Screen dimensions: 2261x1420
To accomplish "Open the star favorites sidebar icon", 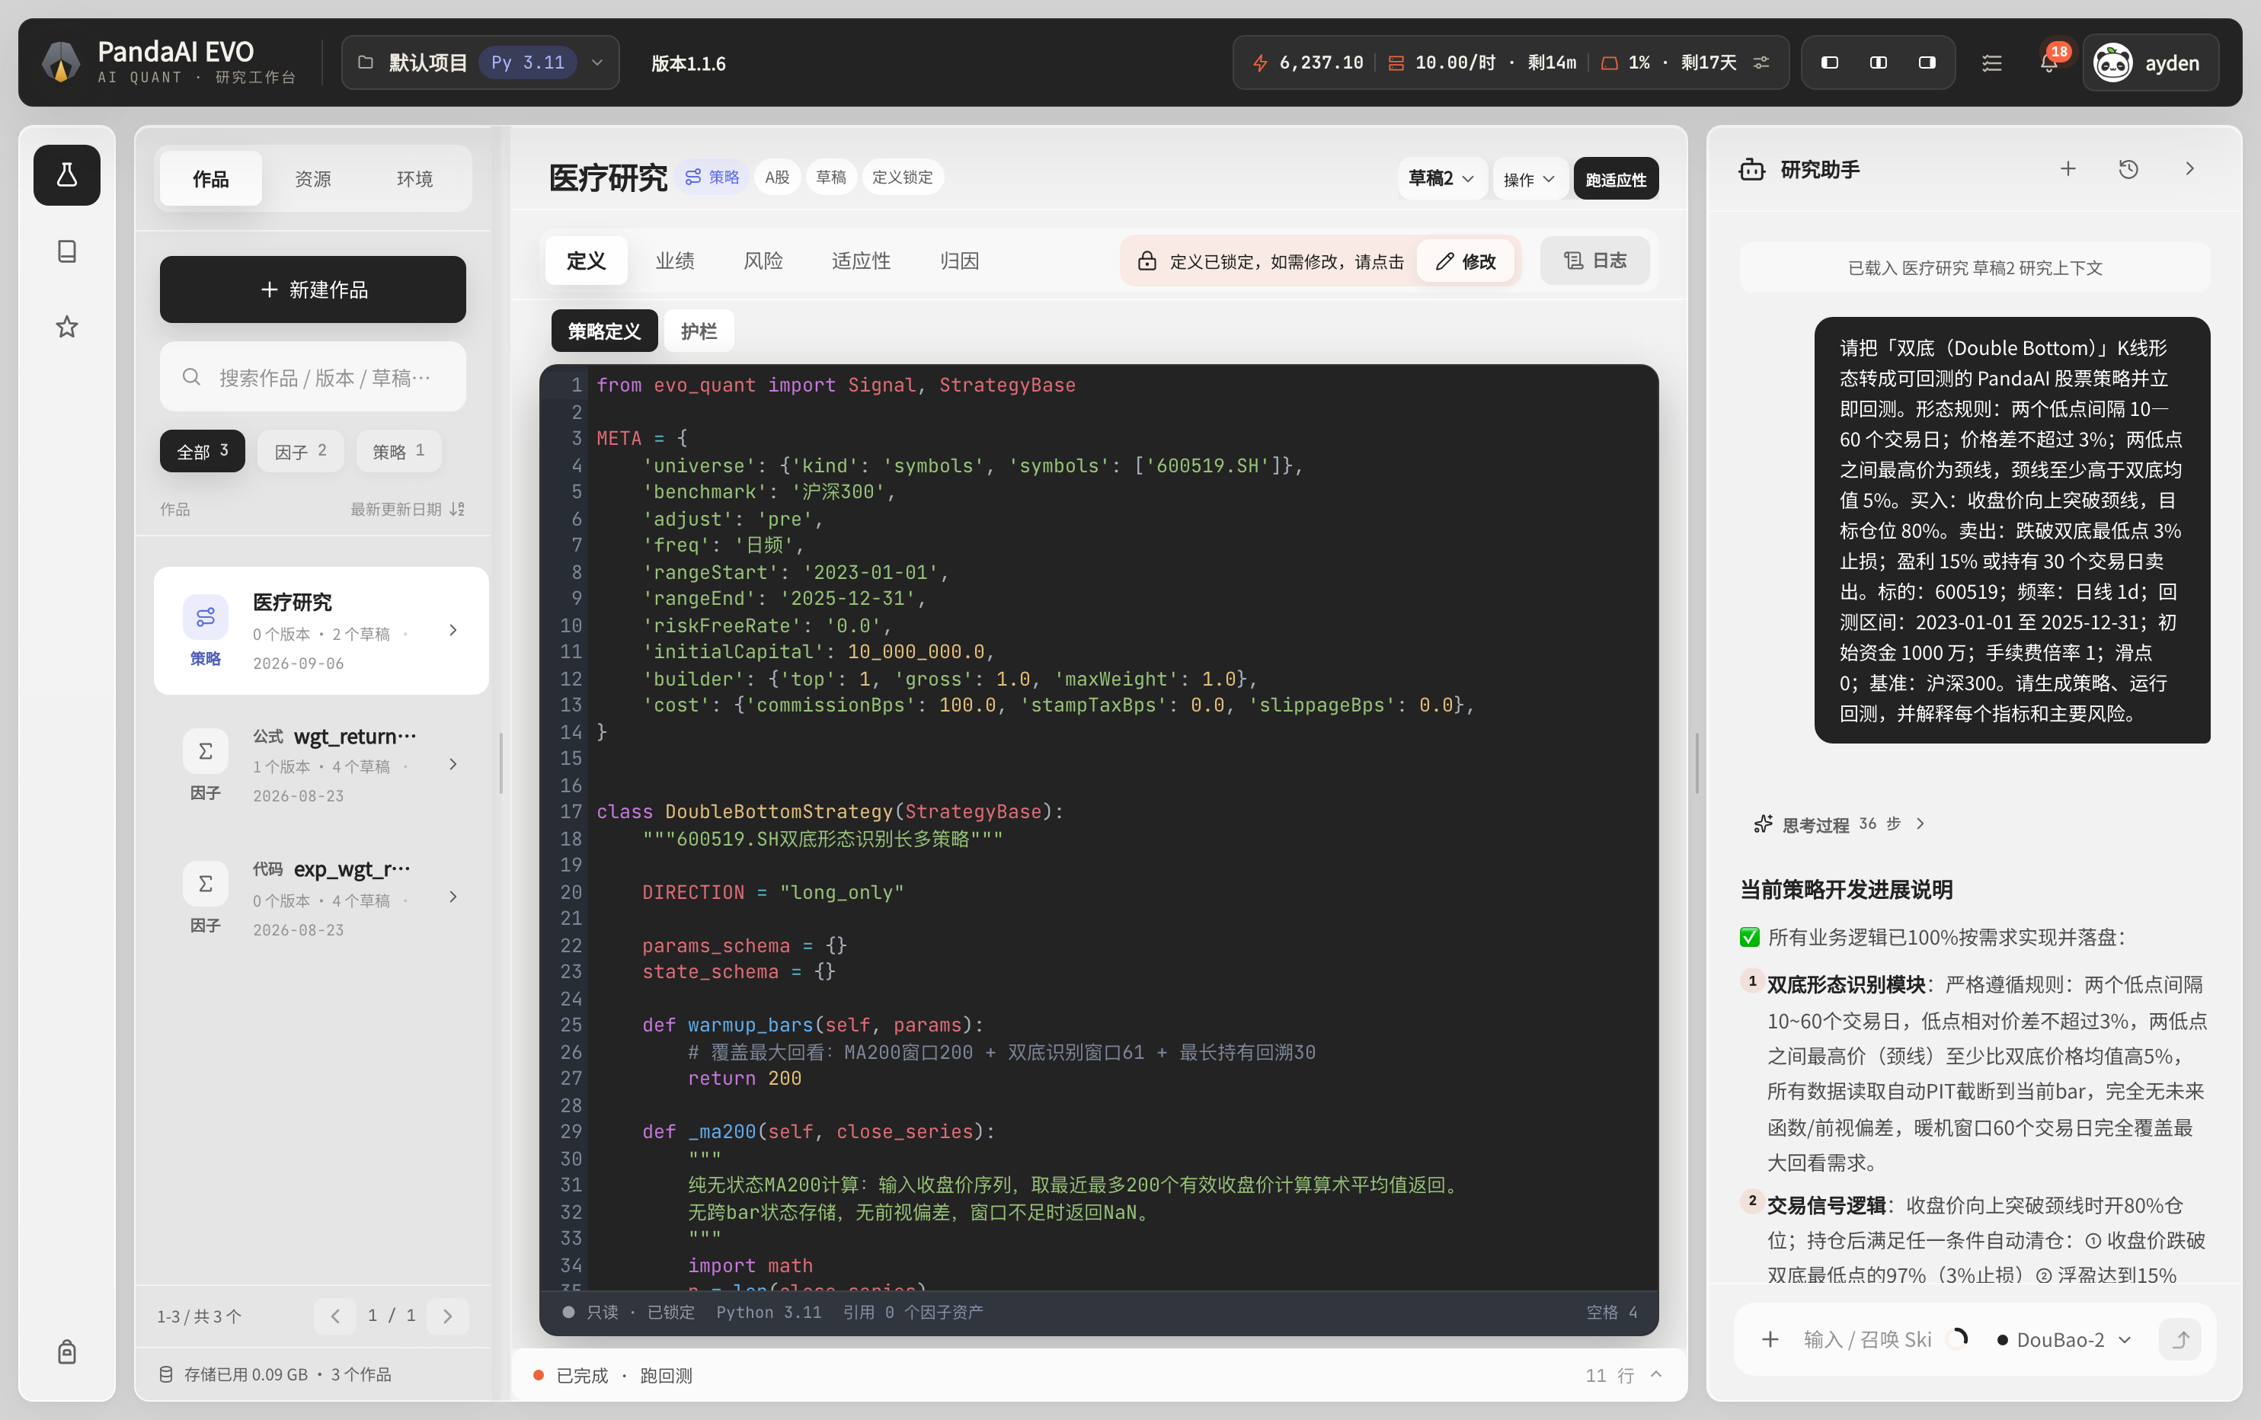I will pyautogui.click(x=67, y=327).
